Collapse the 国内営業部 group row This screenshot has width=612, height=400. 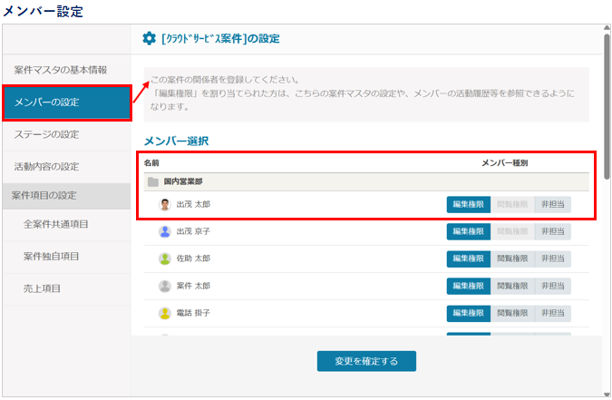click(x=366, y=182)
